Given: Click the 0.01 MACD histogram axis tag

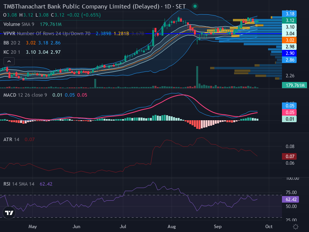Looking at the screenshot, I should 289,119.
